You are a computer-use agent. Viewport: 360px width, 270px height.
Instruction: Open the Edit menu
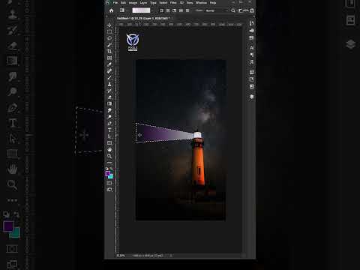(123, 3)
